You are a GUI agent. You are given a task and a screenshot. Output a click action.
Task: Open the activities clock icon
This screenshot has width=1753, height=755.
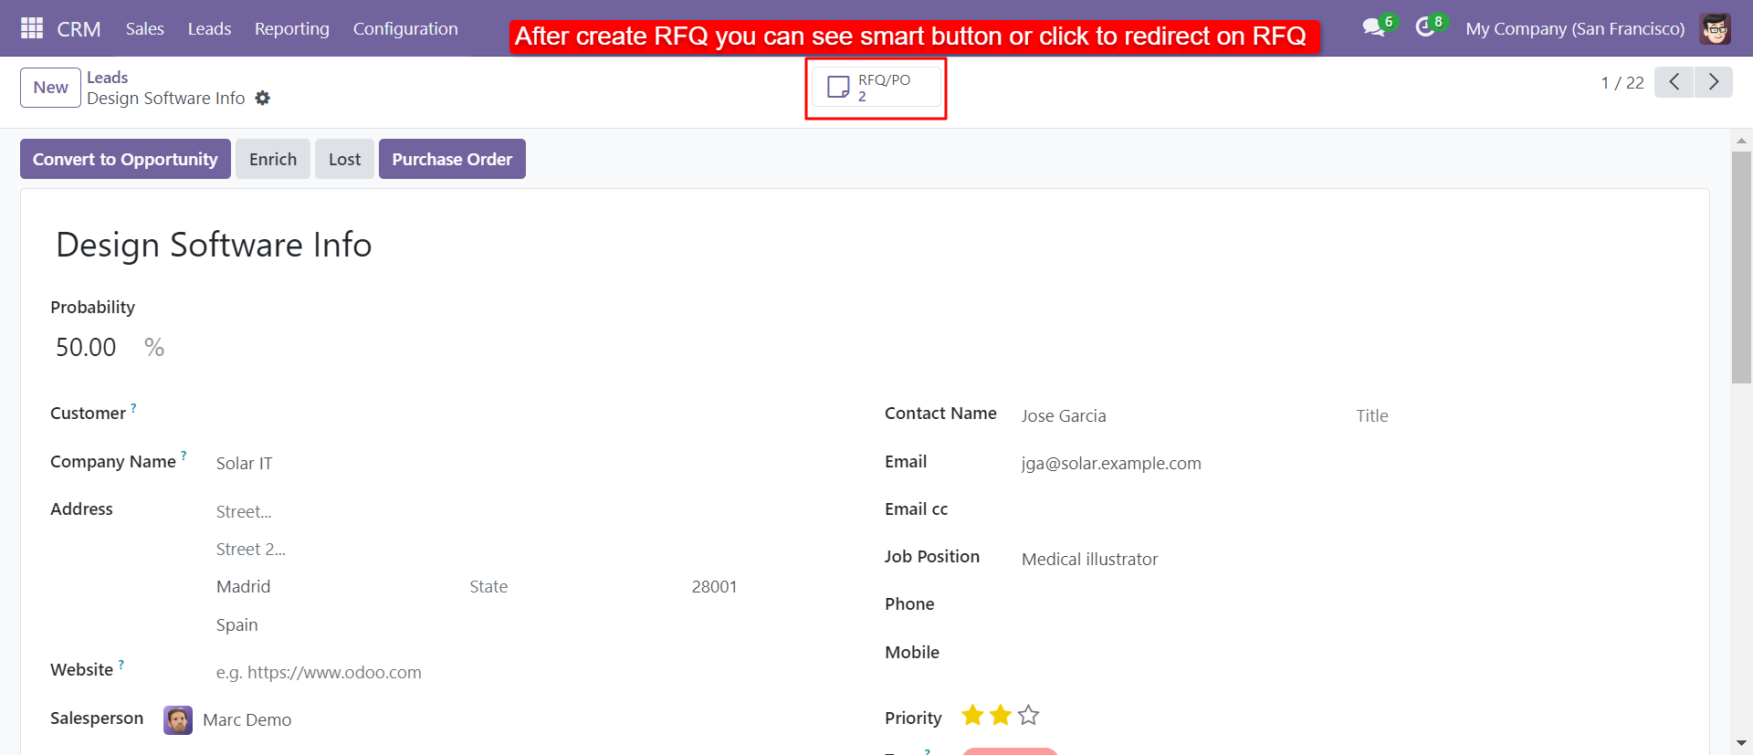1424,27
